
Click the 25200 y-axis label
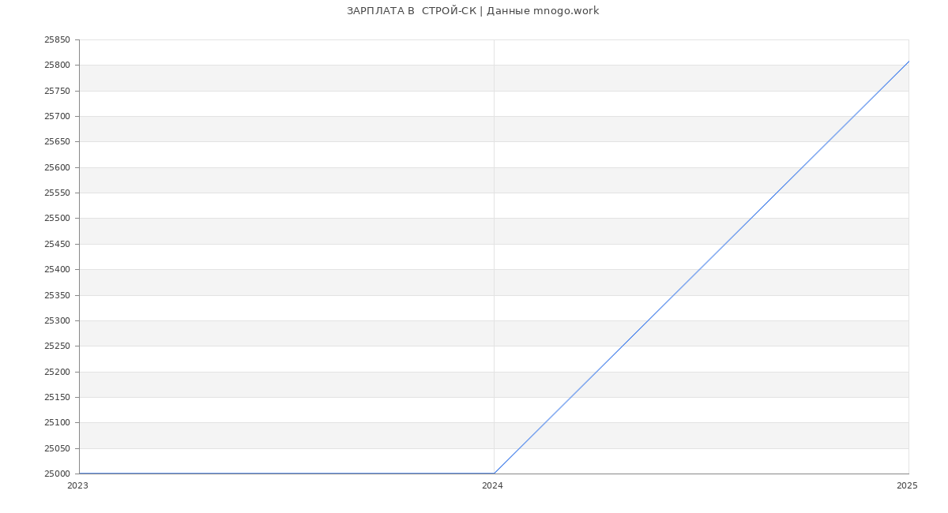tap(57, 373)
